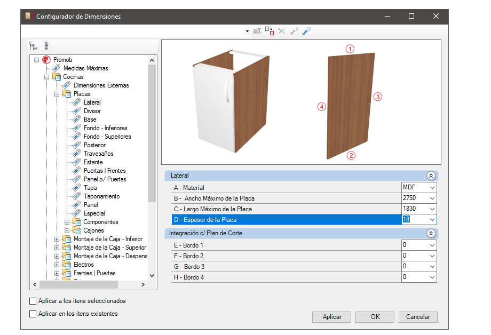The image size is (491, 335).
Task: Open the A - Material dropdown
Action: [x=432, y=188]
